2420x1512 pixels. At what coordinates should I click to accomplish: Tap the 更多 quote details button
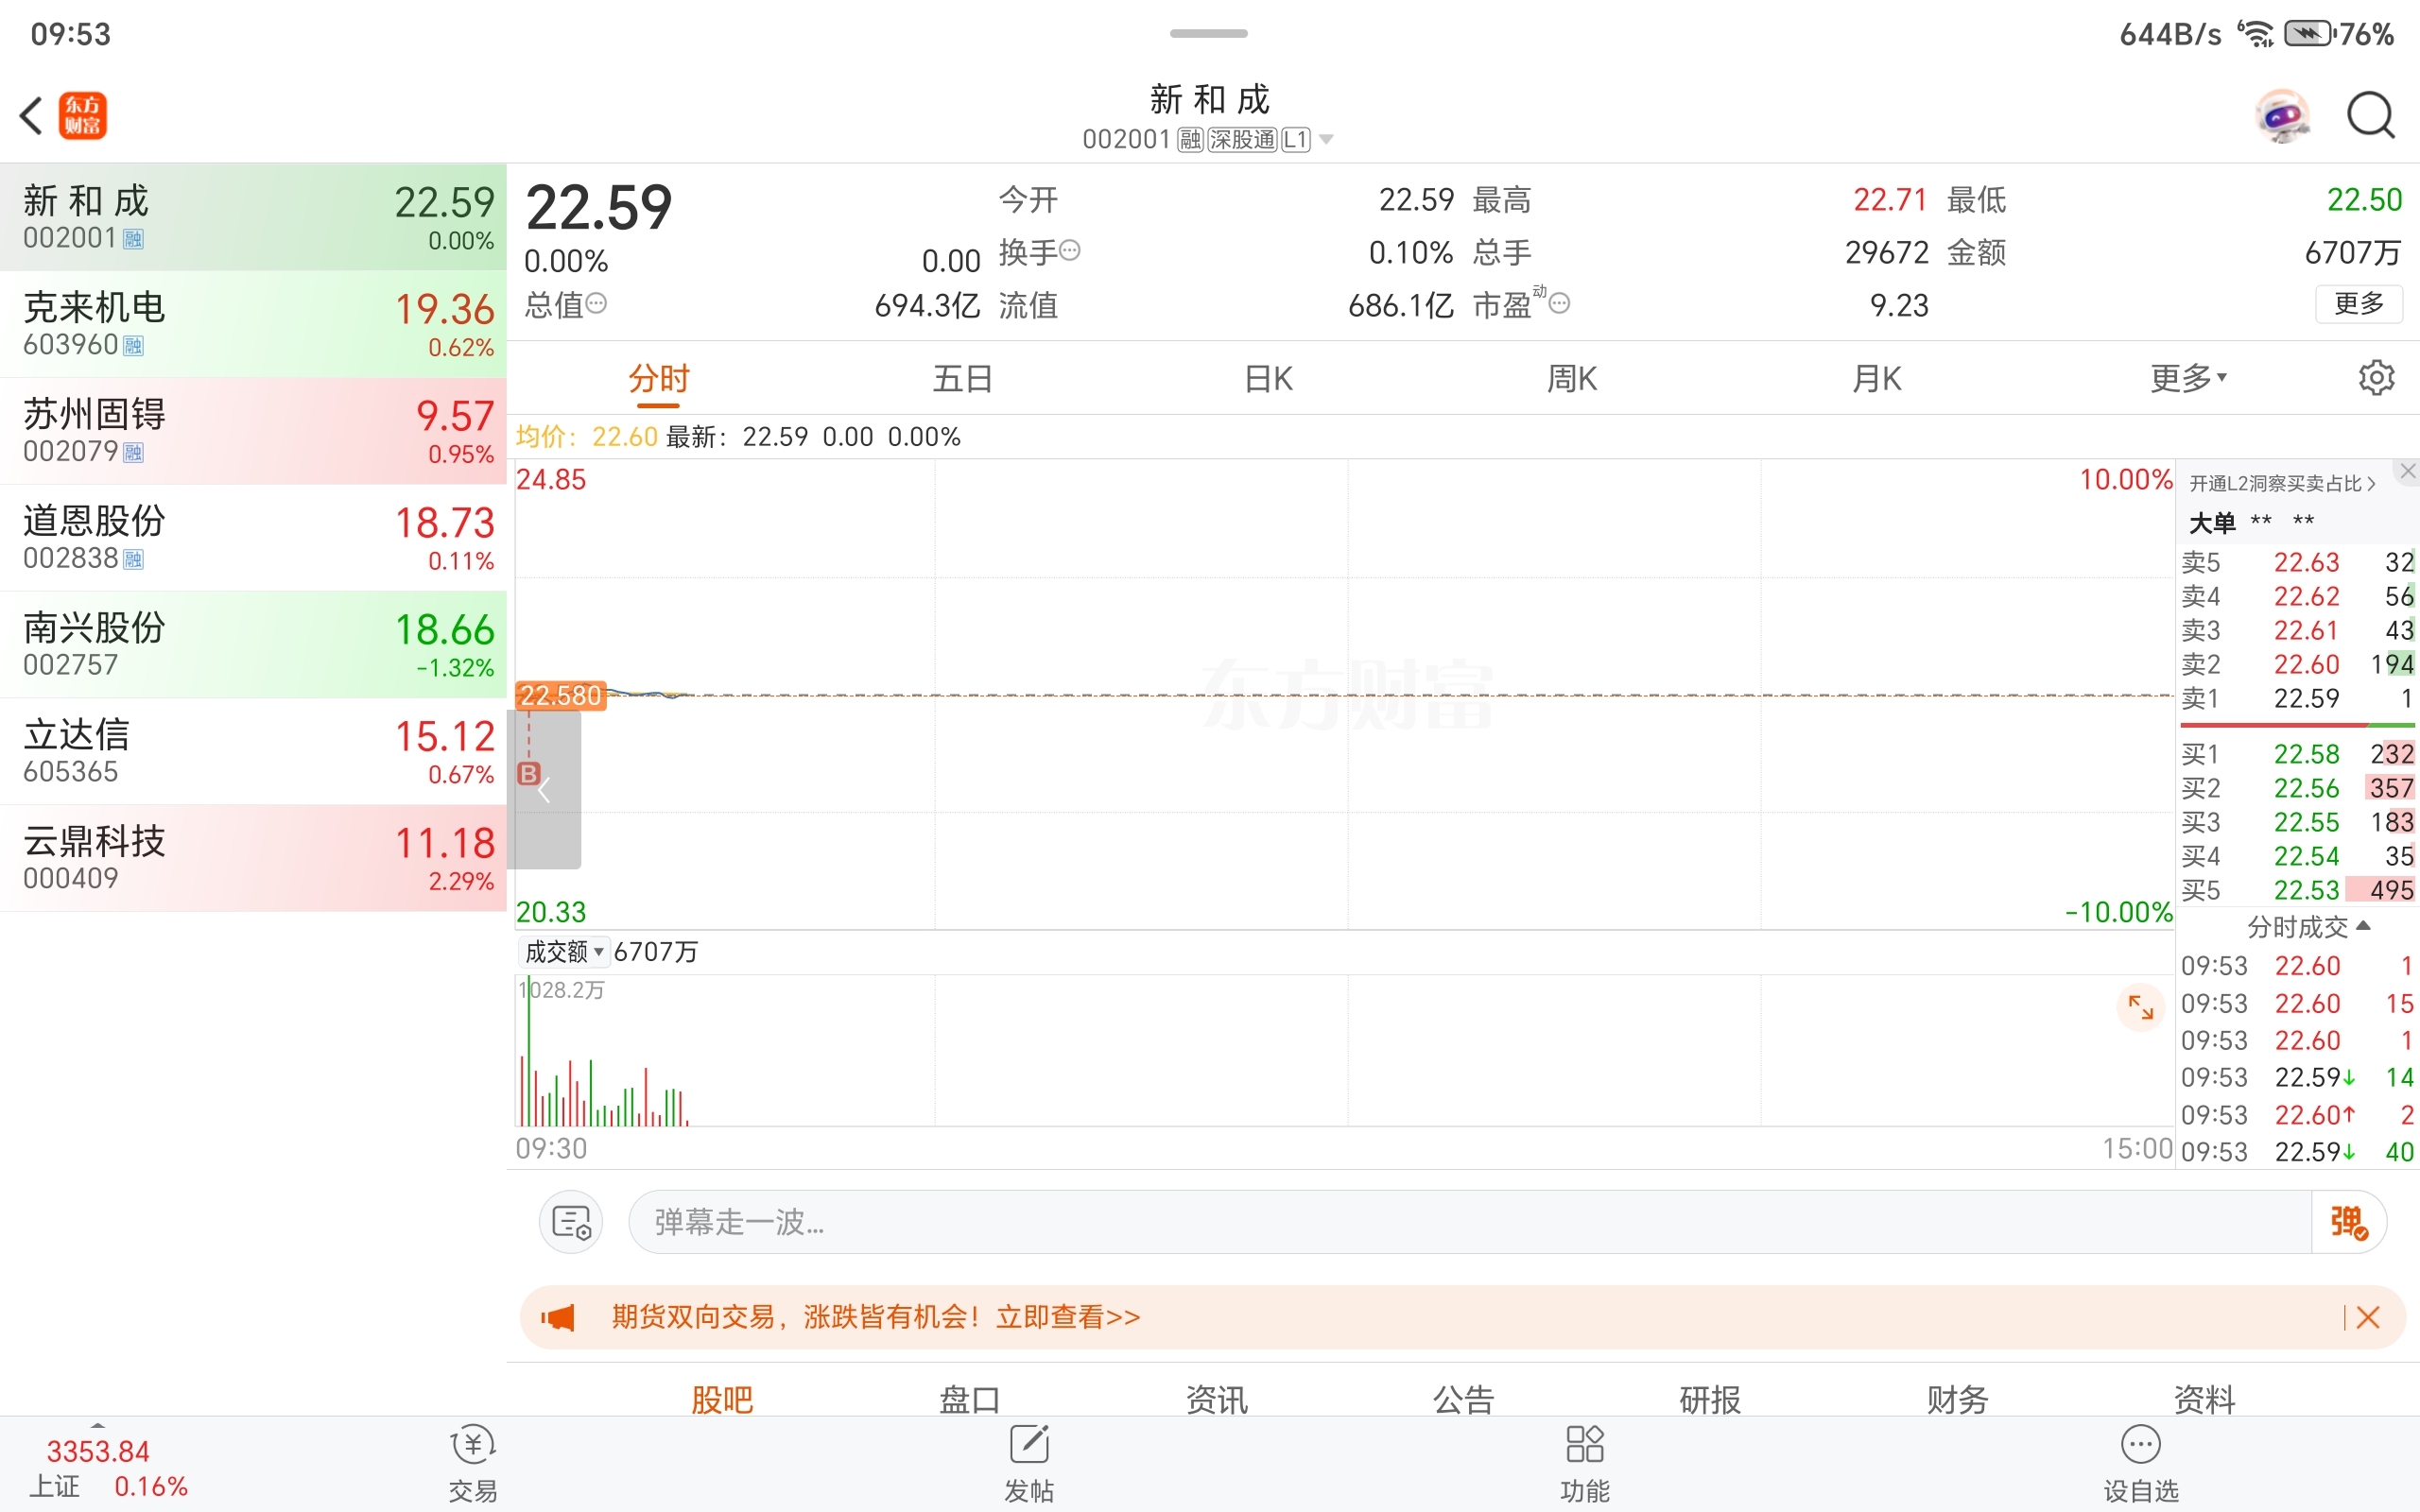(2358, 304)
